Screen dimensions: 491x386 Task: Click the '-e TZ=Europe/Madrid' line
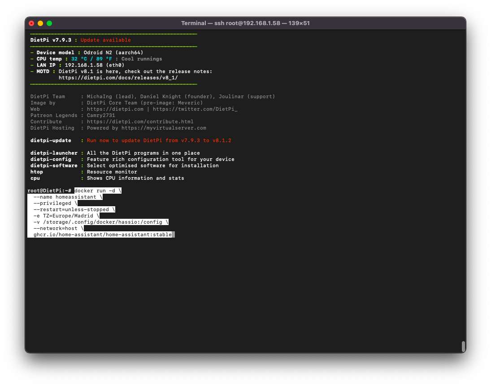coord(66,216)
